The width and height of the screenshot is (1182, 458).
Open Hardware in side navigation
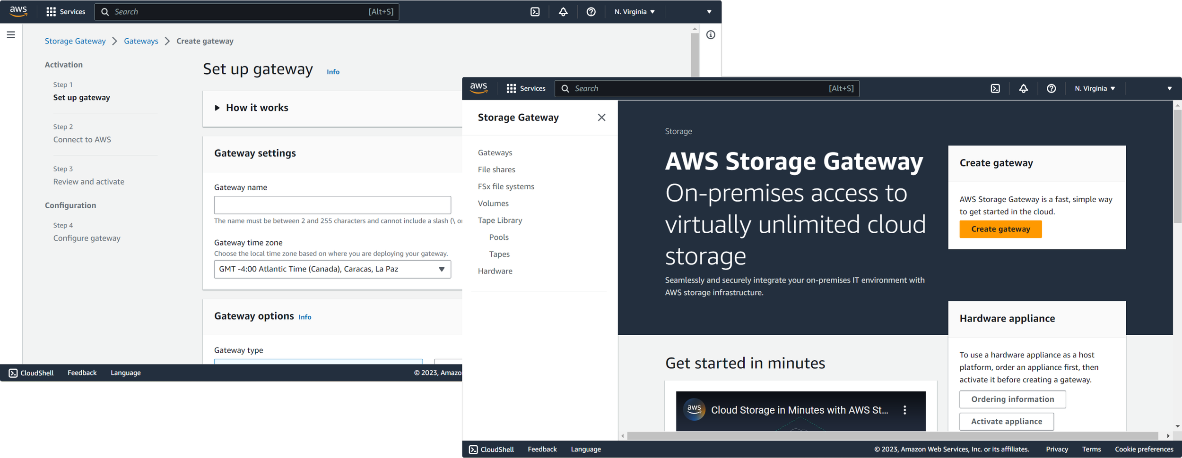(495, 271)
